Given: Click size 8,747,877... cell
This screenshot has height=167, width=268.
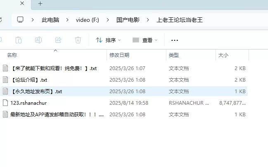Looking at the screenshot, I should point(232,103).
